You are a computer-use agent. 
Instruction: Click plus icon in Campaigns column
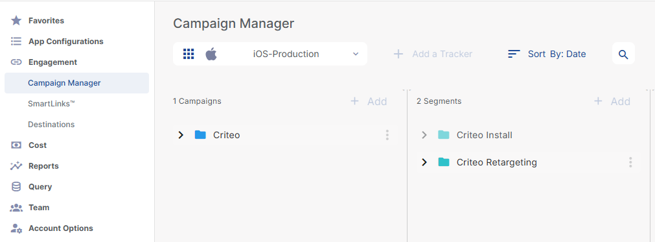(354, 101)
